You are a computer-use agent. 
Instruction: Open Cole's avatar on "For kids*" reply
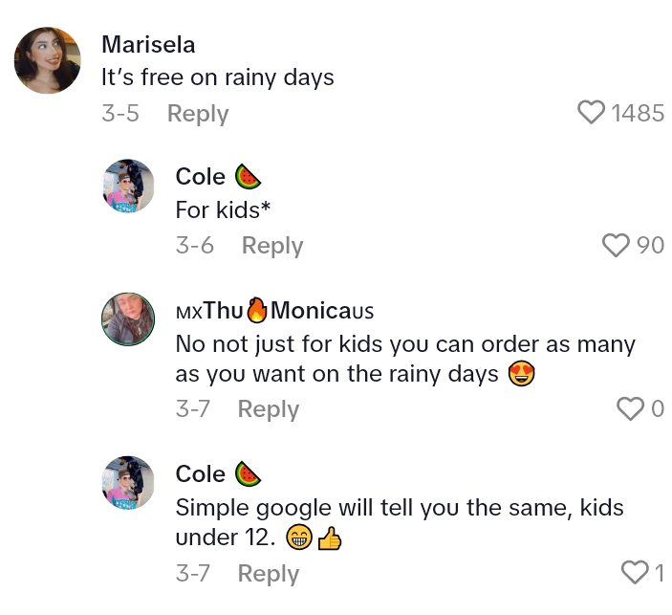click(128, 186)
